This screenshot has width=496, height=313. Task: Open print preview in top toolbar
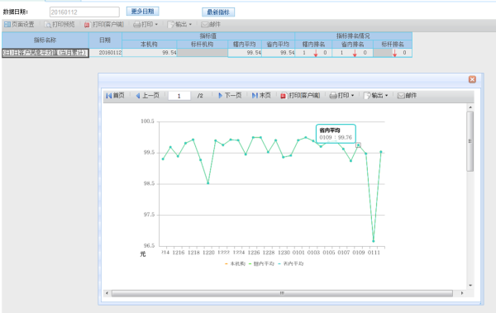tap(60, 24)
